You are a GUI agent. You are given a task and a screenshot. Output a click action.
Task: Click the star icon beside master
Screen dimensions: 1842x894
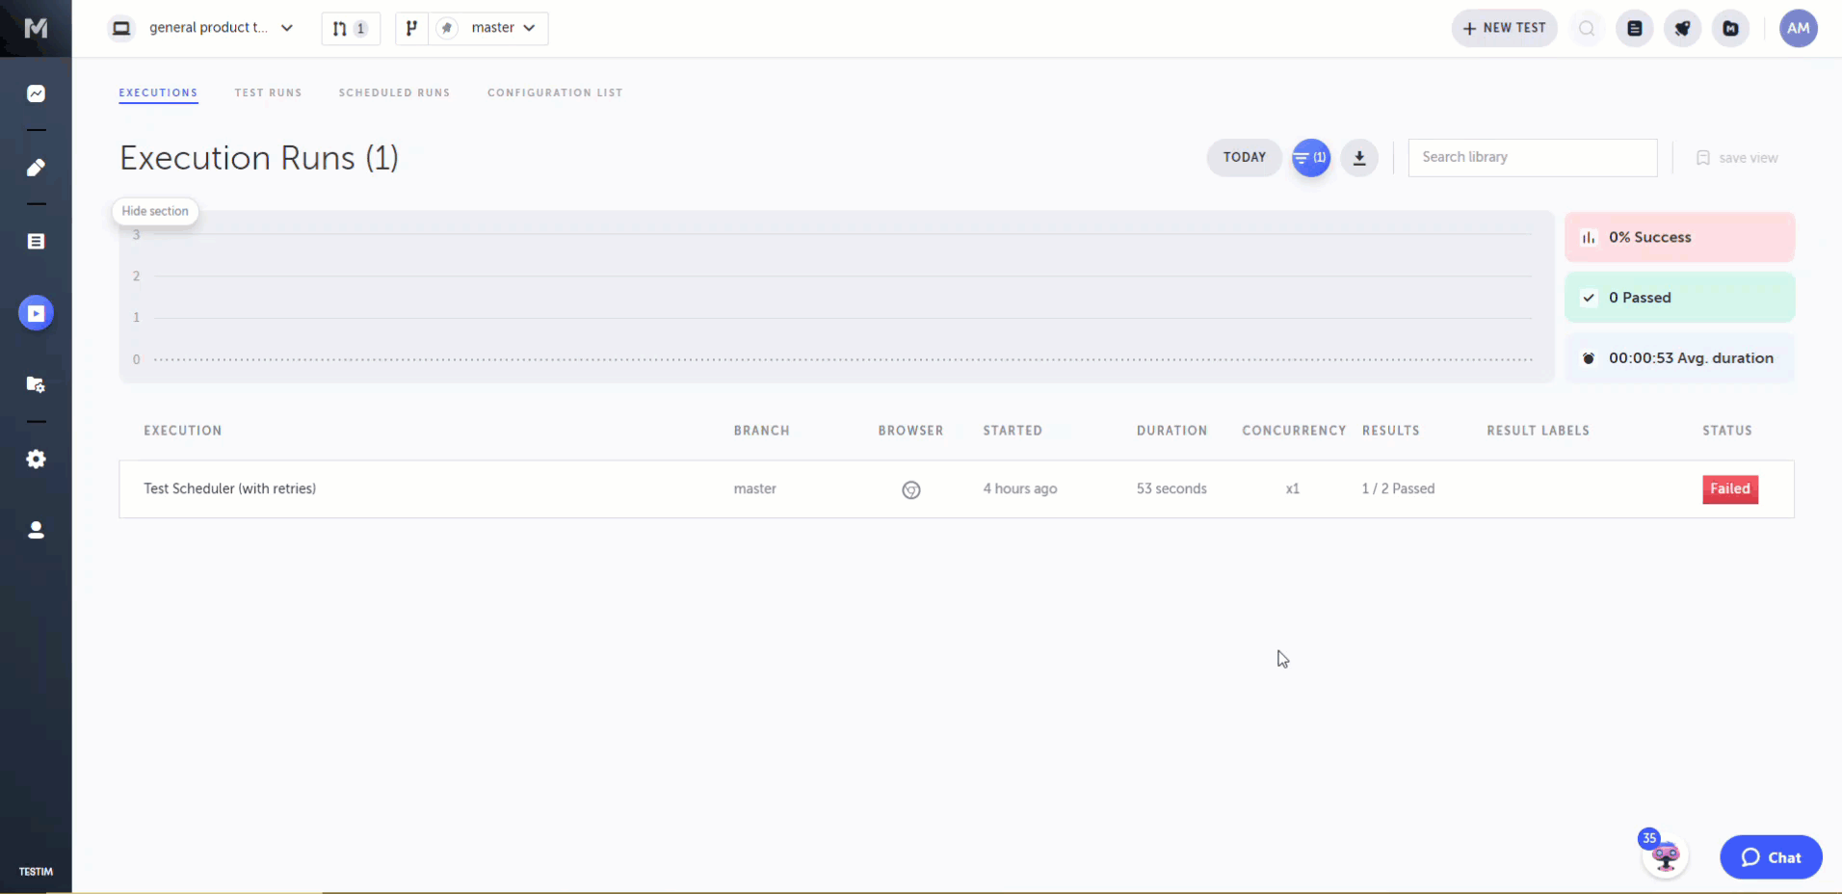coord(446,28)
